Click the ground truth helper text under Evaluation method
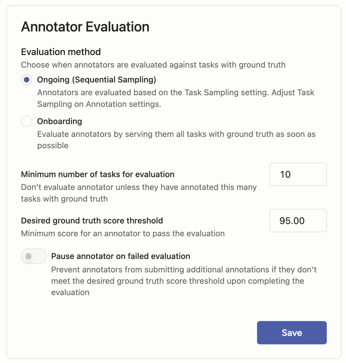Viewport: 346px width, 363px height. pyautogui.click(x=153, y=65)
